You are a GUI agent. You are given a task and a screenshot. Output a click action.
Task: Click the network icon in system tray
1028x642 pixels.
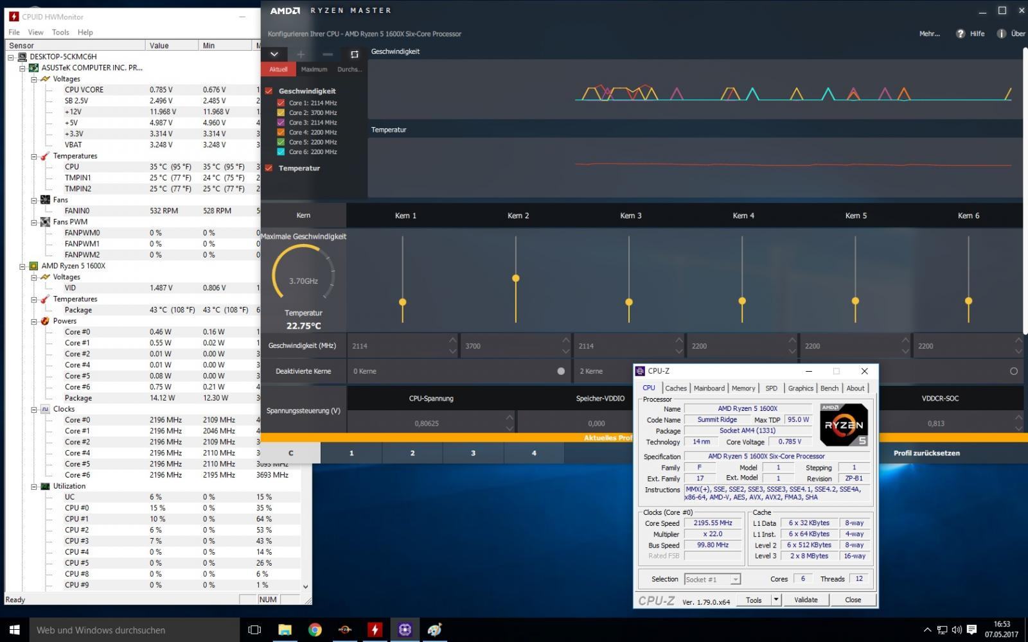(942, 630)
